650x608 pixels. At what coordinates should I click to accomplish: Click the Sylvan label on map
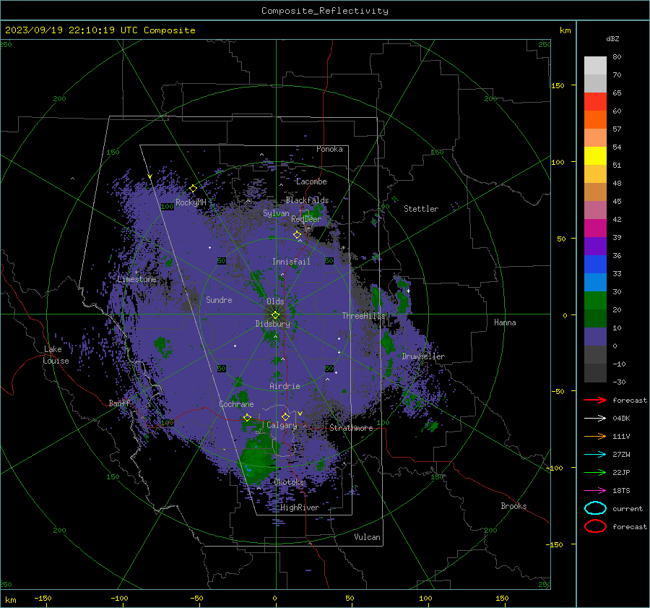tap(276, 213)
